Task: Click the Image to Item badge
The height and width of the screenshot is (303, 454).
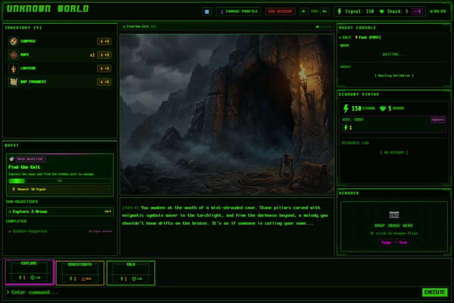Action: 394,243
